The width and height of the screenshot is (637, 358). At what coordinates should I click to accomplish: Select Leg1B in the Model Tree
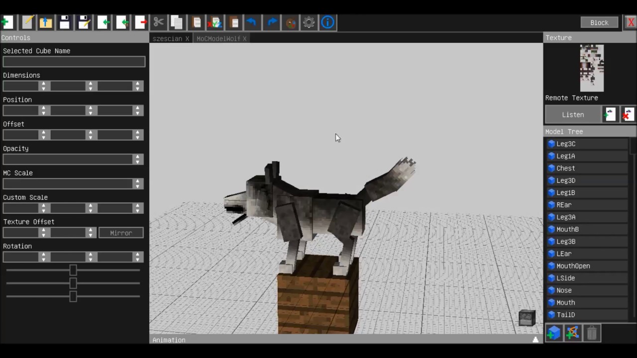[x=587, y=192]
